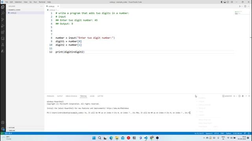Toggle the primary side bar layout button
The height and width of the screenshot is (141, 252).
click(222, 2)
